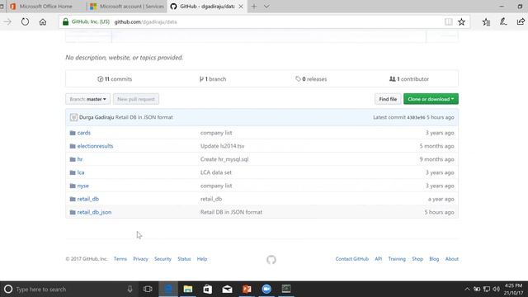Click the forward navigation arrow

tap(7, 22)
